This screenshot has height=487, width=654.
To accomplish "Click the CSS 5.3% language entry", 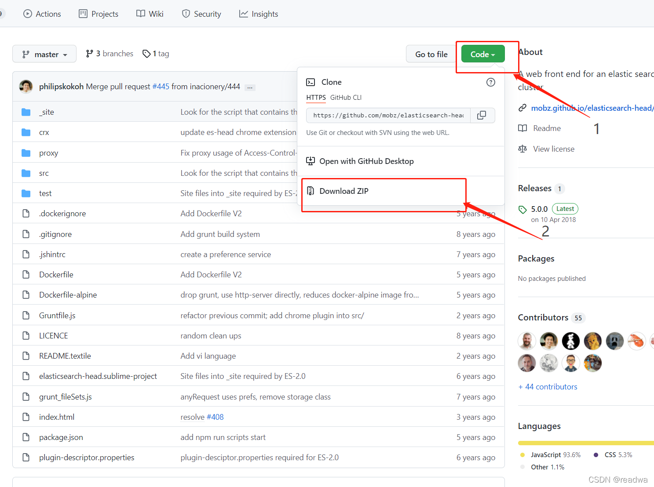I will click(613, 455).
